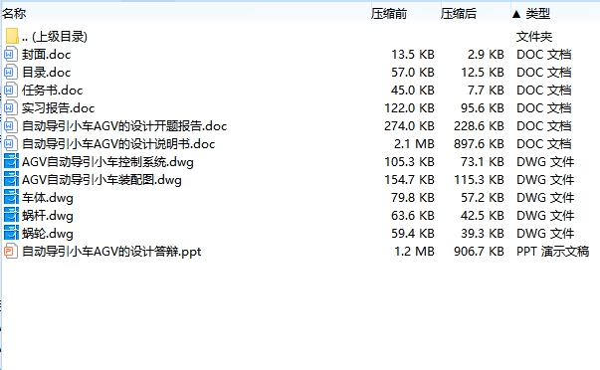The width and height of the screenshot is (600, 370).
Task: Click the 122.0 KB size value
Action: pos(409,108)
